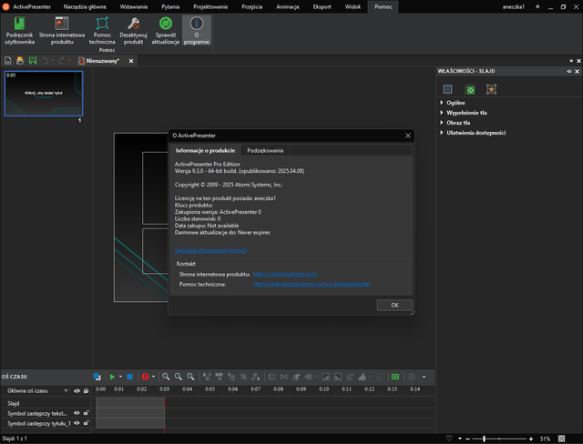Viewport: 583px width, 444px height.
Task: Toggle lock of Główna oś czasu
Action: (86, 390)
